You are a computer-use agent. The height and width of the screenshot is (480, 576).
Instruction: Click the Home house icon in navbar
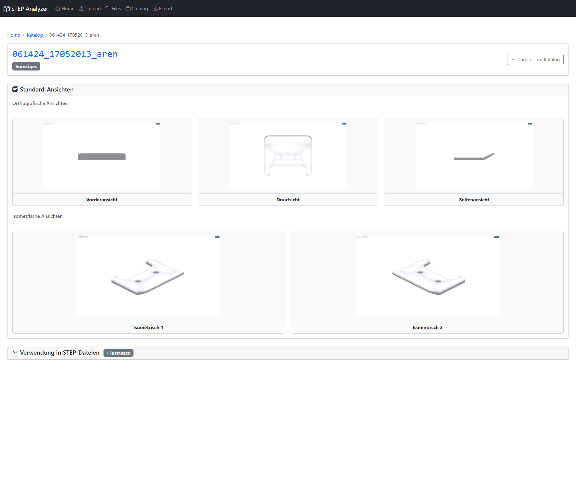pyautogui.click(x=58, y=8)
